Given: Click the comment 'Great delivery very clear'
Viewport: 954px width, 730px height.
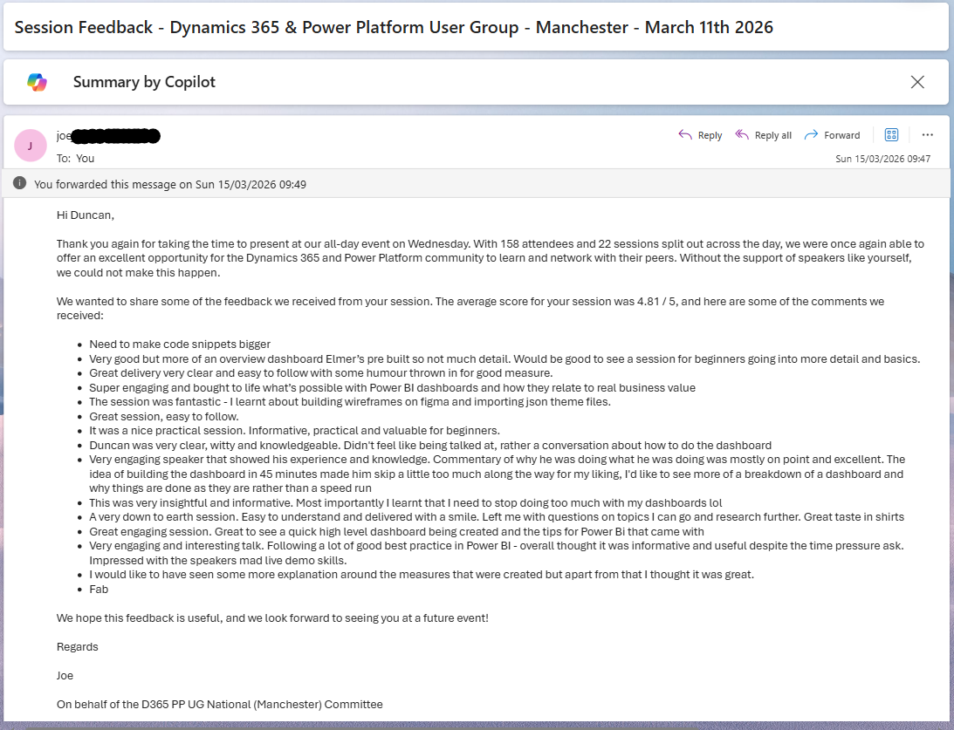Looking at the screenshot, I should pos(320,373).
